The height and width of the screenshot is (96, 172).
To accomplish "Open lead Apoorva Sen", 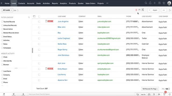I will (x=63, y=80).
